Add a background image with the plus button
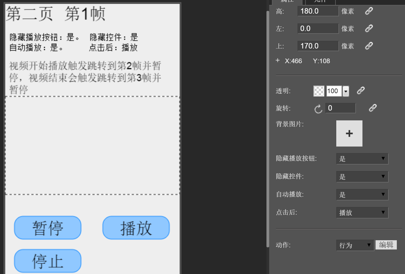The width and height of the screenshot is (405, 274). [x=349, y=133]
